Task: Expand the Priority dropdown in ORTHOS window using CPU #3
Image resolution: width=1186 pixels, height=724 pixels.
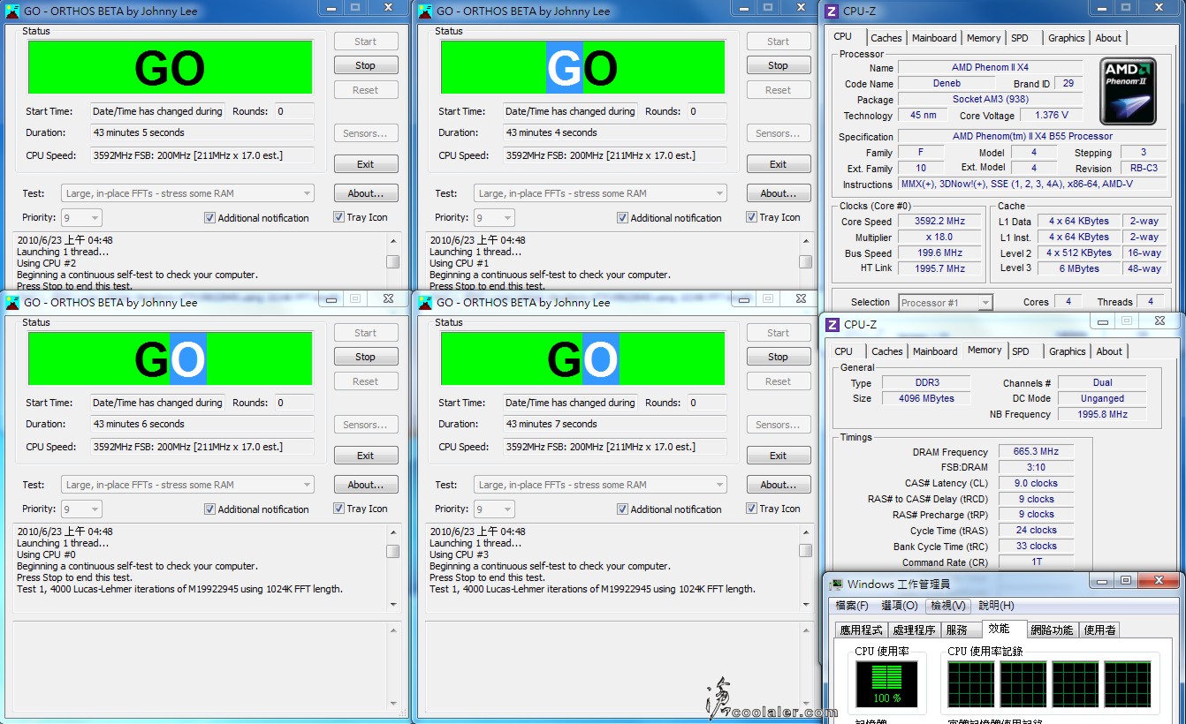Action: 494,509
